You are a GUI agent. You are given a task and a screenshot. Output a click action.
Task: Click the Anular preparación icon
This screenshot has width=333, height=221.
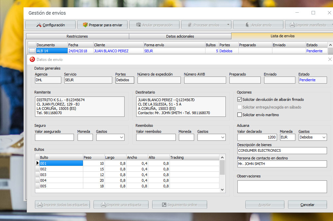(x=138, y=25)
